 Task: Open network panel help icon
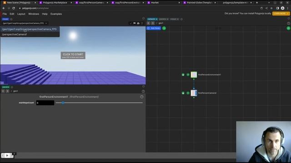point(288,23)
